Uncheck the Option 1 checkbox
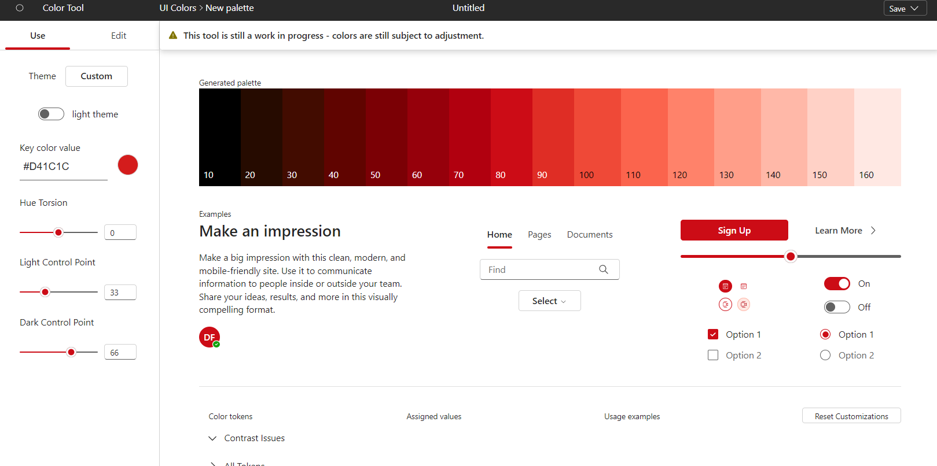The width and height of the screenshot is (937, 466). tap(713, 334)
